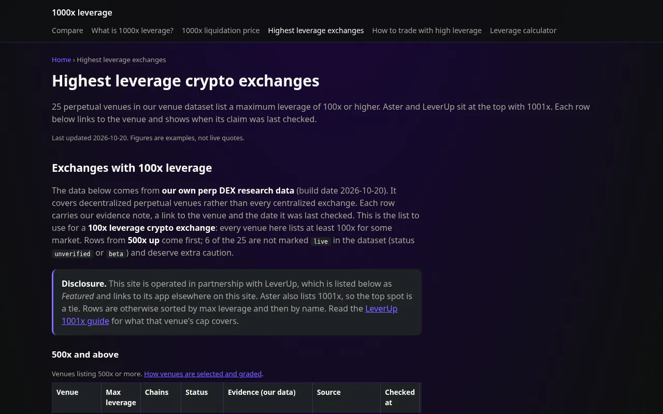Open What is 1000x leverage? page
Image resolution: width=663 pixels, height=414 pixels.
point(133,31)
